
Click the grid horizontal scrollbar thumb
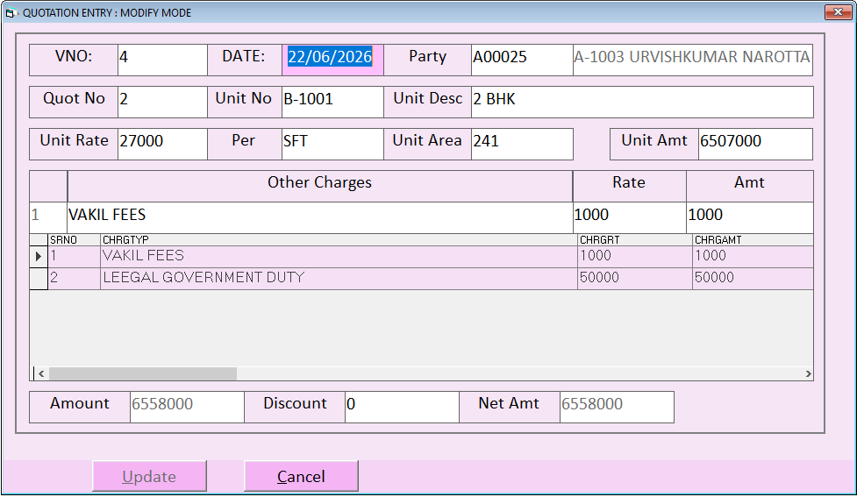tap(143, 373)
